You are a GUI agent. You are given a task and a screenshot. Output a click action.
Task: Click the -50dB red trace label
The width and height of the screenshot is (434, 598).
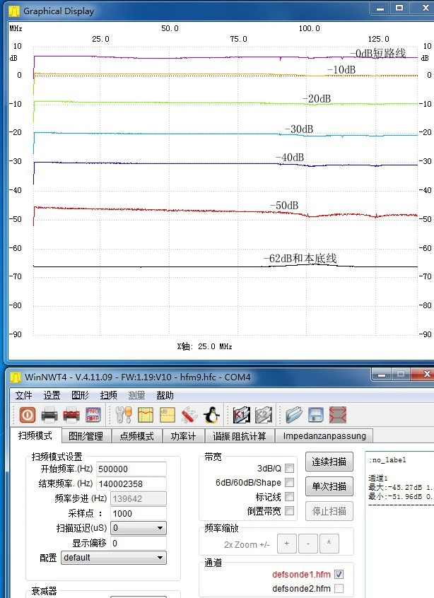tap(284, 206)
